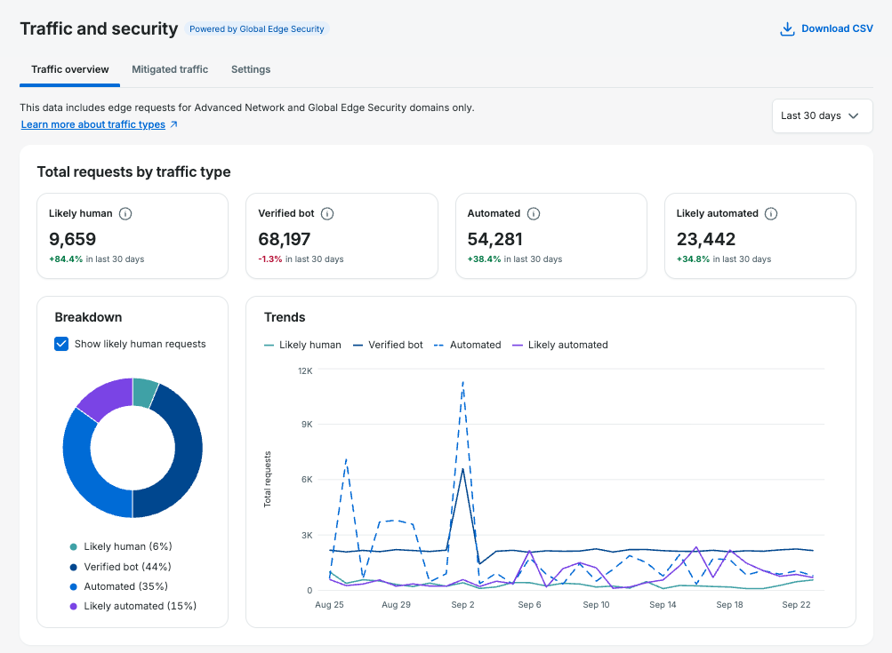The width and height of the screenshot is (892, 653).
Task: Toggle Verified bot series in Trends legend
Action: [388, 345]
